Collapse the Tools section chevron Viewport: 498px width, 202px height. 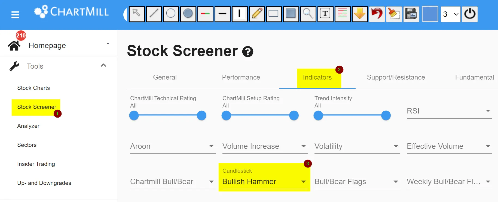[103, 65]
